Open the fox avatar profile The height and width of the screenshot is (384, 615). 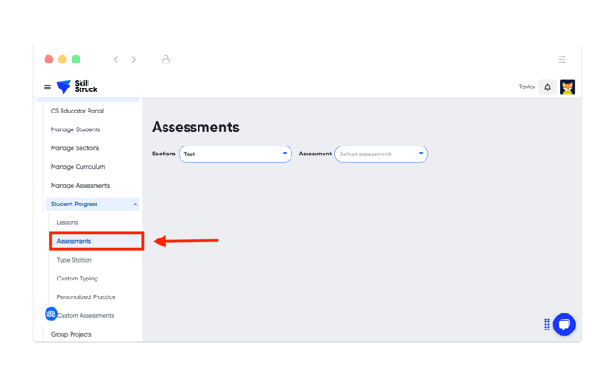(568, 87)
